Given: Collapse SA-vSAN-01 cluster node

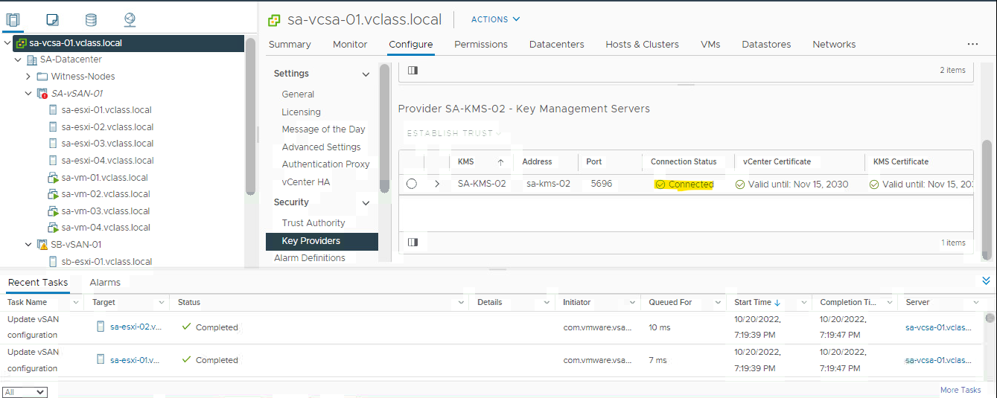Looking at the screenshot, I should click(28, 94).
